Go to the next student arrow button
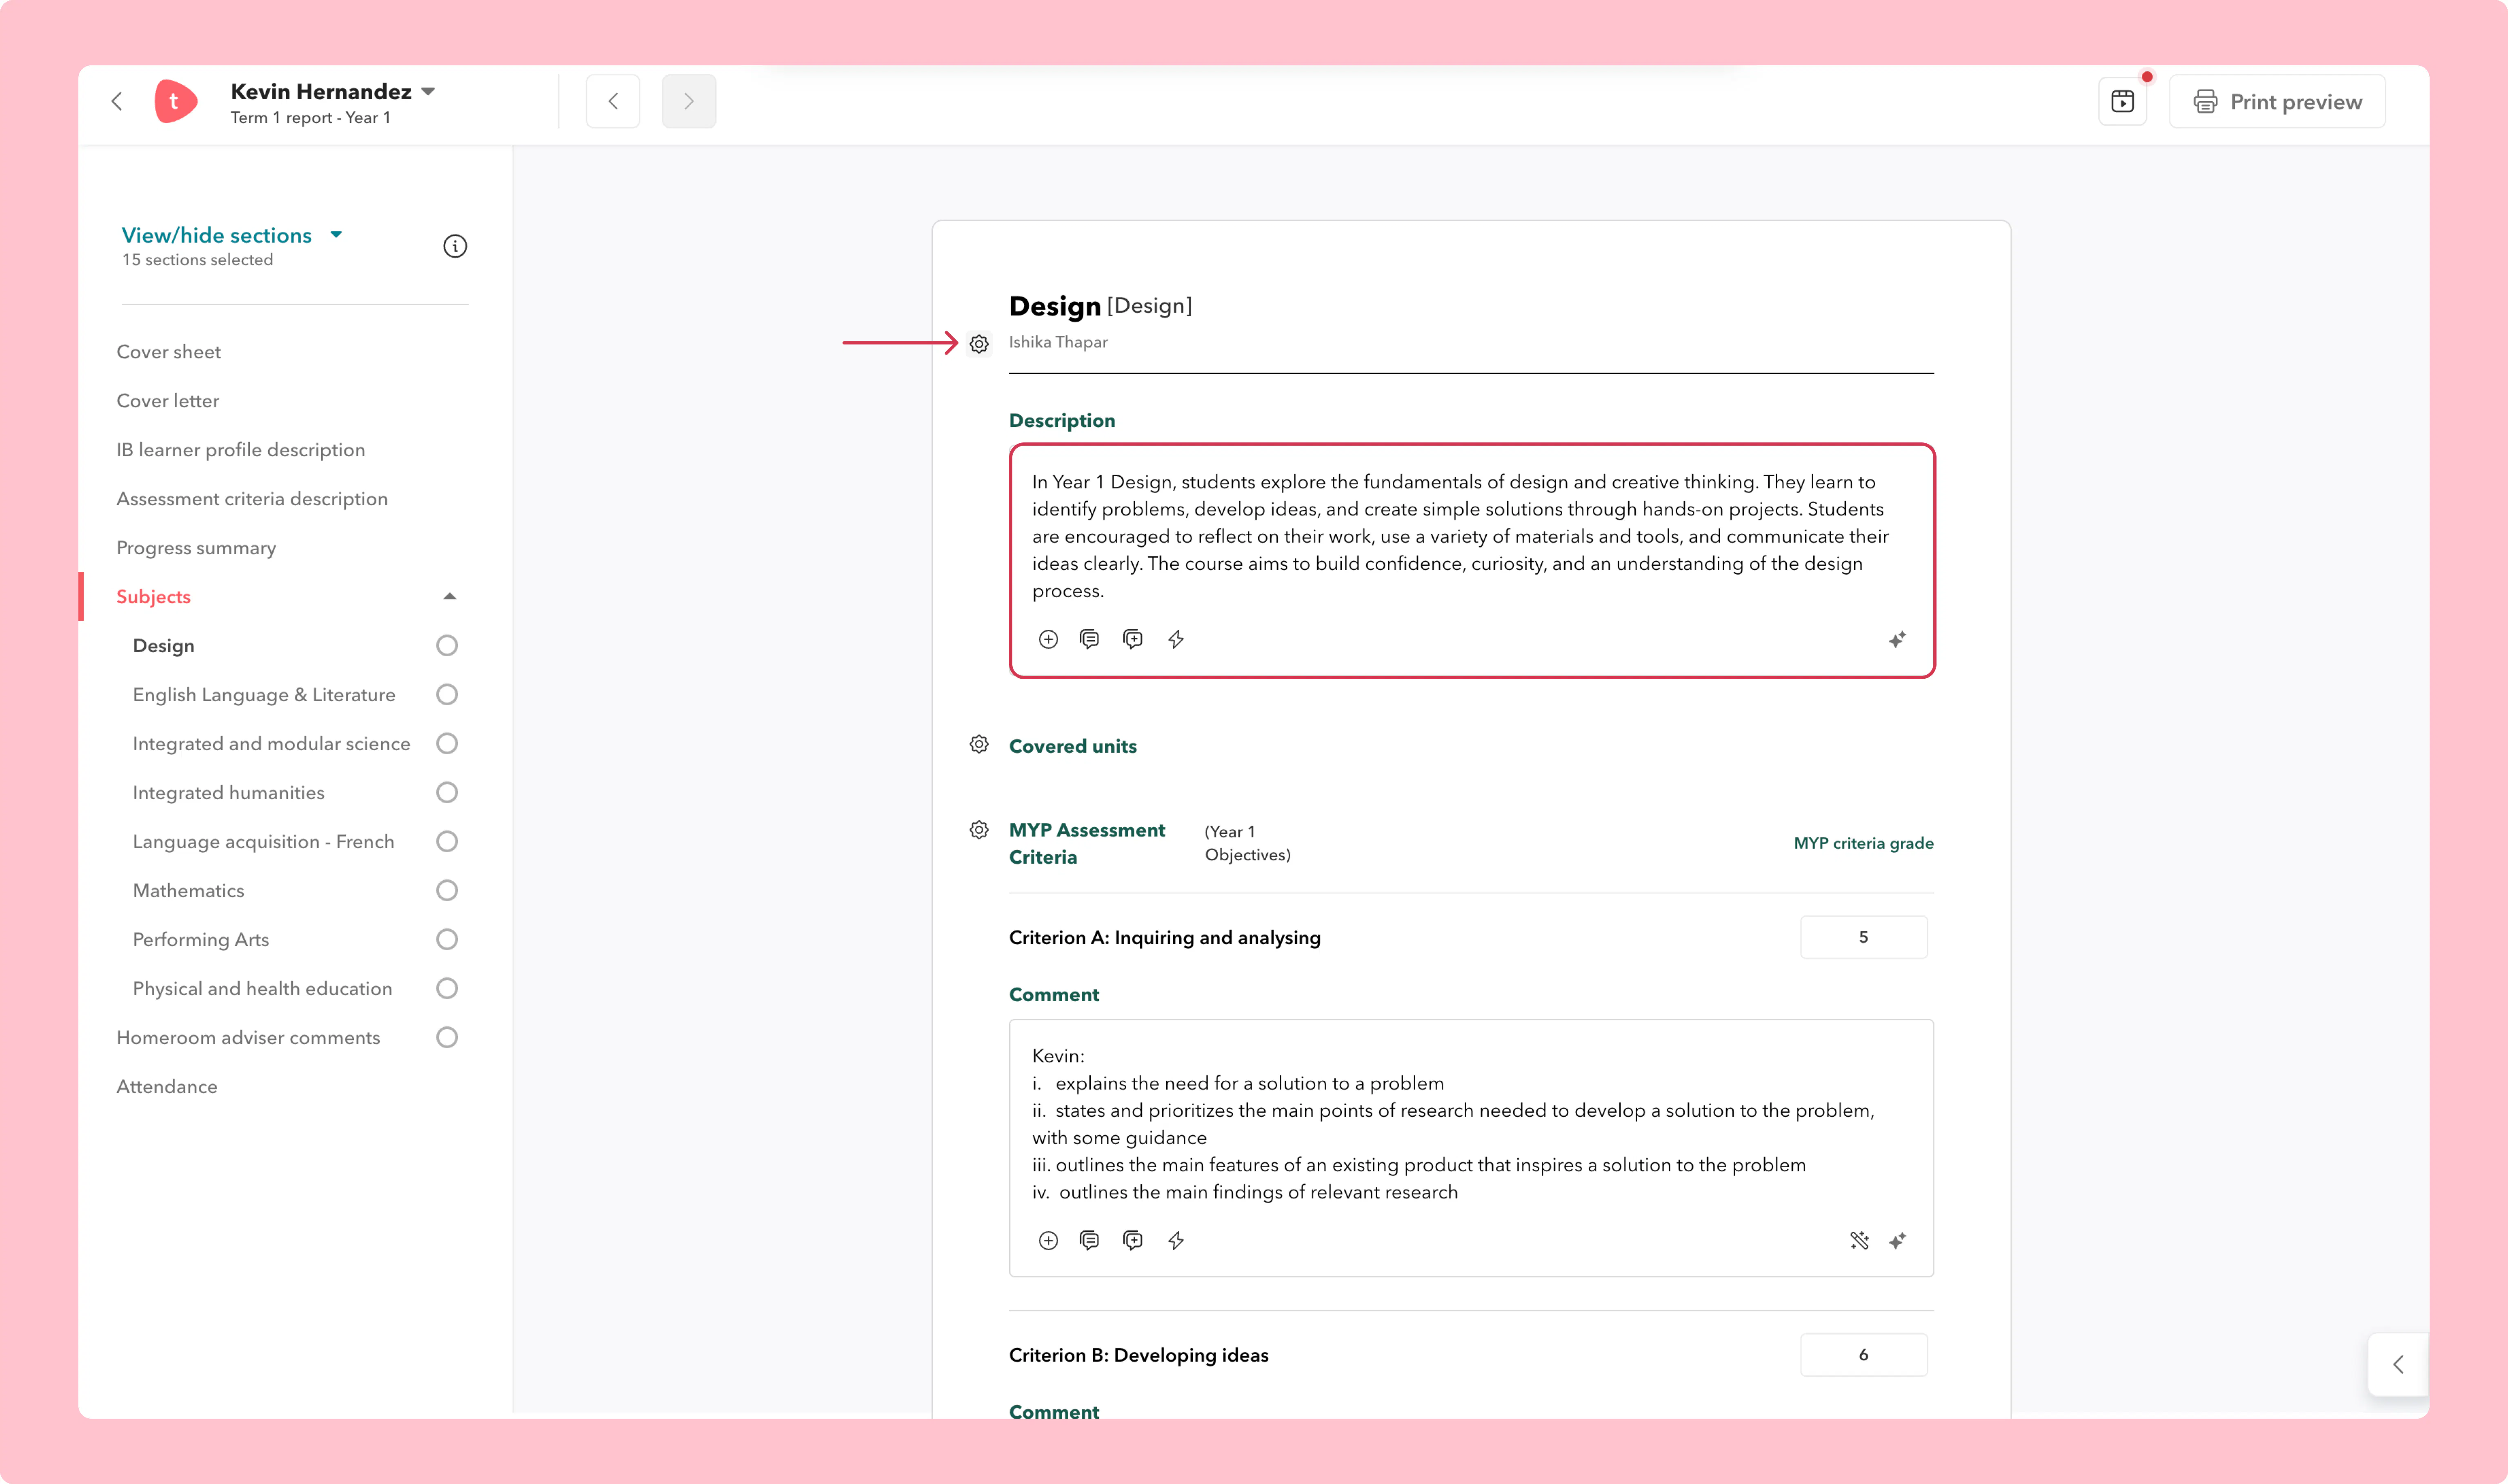Viewport: 2508px width, 1484px height. tap(689, 101)
